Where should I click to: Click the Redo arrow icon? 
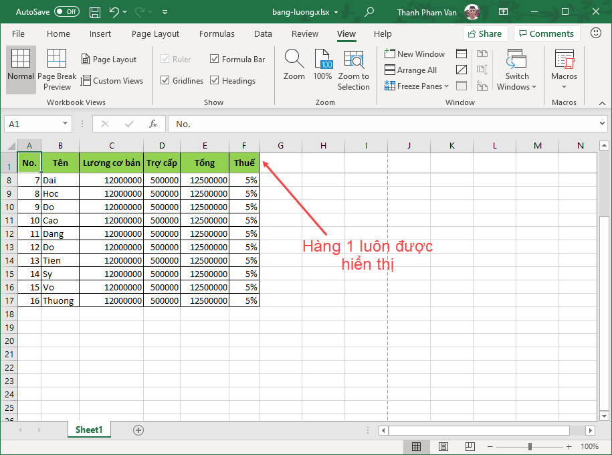(x=140, y=12)
